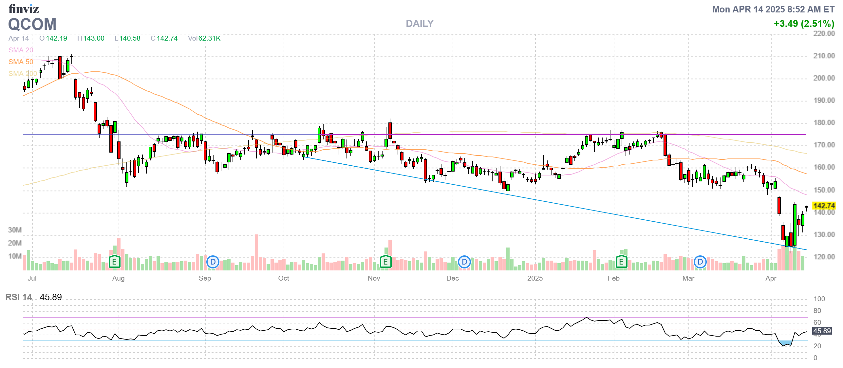Click the SMA 200 legend label
843x368 pixels.
[x=22, y=74]
